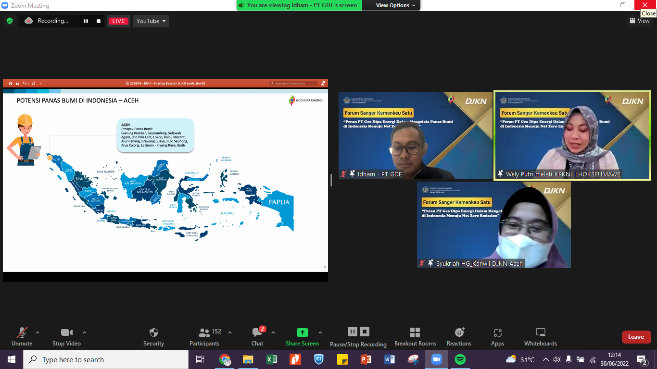The width and height of the screenshot is (657, 369).
Task: Open Task View on taskbar
Action: point(200,359)
